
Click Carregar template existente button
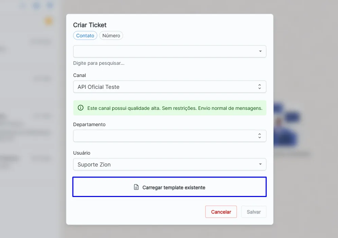click(170, 187)
